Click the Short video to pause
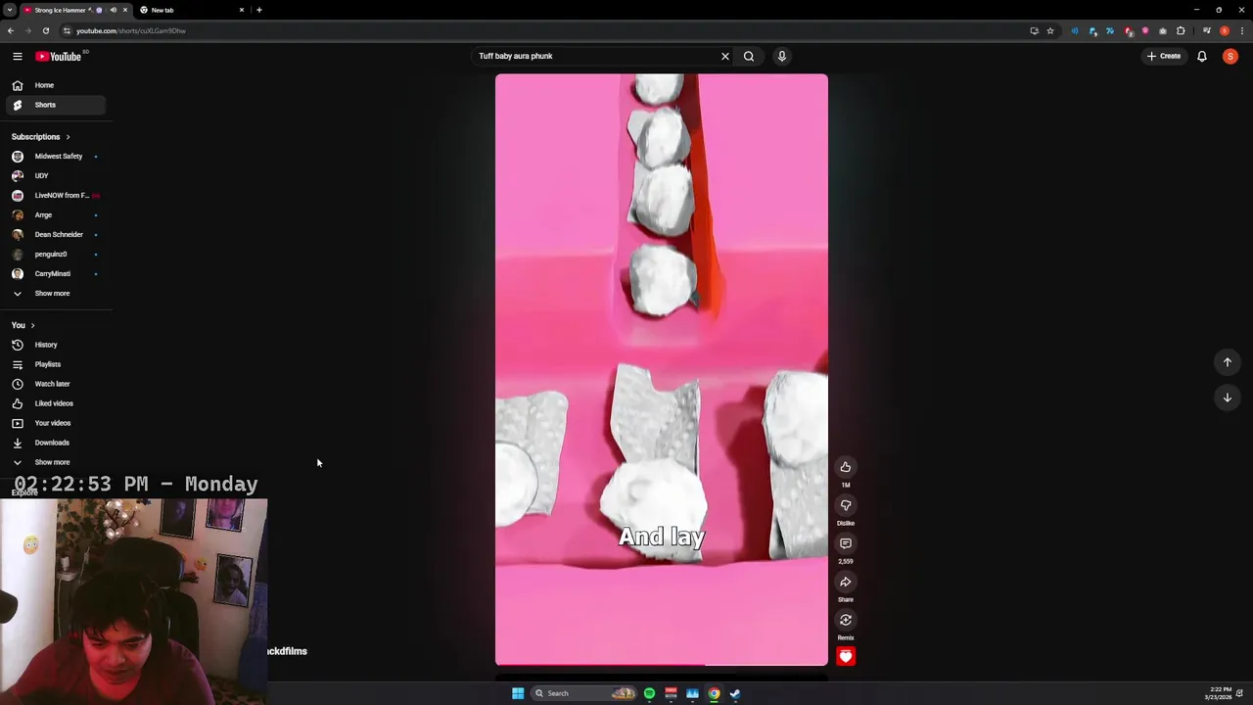 (661, 369)
